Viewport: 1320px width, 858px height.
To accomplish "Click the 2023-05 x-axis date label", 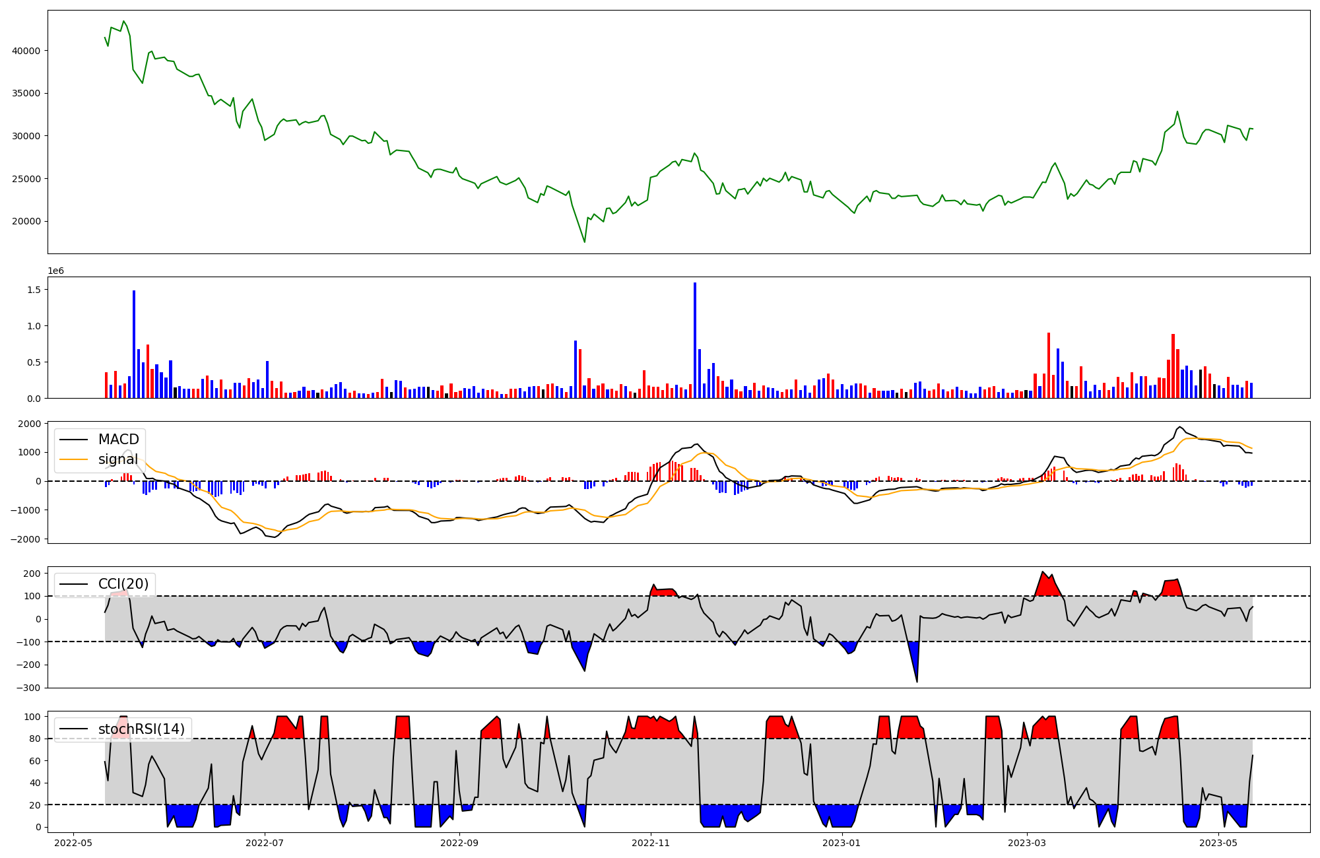I will (1218, 842).
